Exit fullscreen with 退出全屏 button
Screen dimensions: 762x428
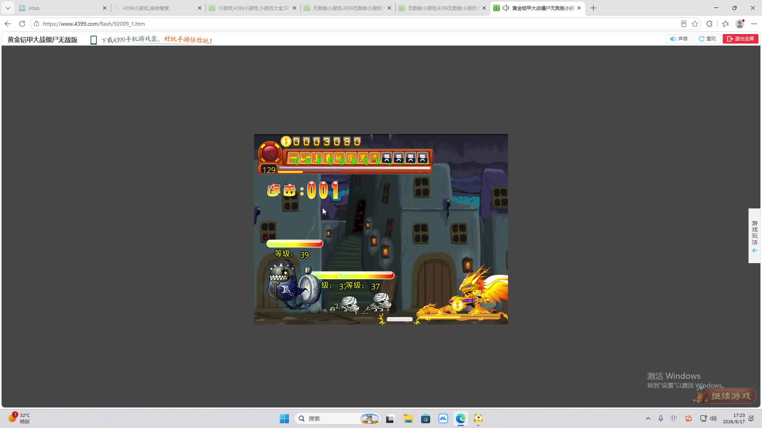(x=741, y=39)
